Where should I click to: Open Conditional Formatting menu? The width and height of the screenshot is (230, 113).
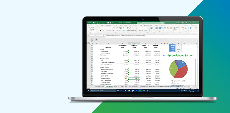coord(151,29)
